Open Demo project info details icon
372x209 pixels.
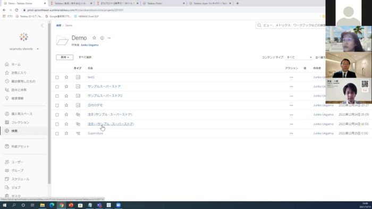coord(102,38)
